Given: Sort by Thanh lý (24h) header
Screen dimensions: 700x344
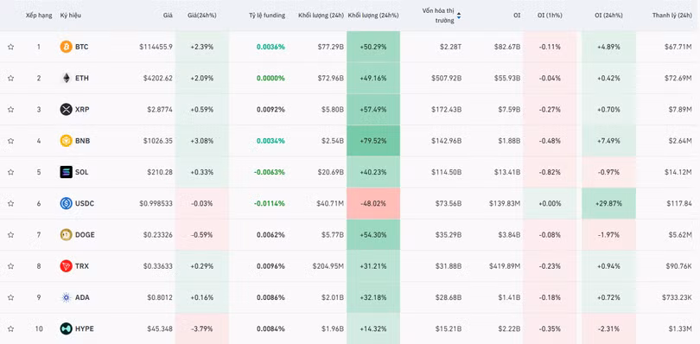Looking at the screenshot, I should (x=671, y=16).
